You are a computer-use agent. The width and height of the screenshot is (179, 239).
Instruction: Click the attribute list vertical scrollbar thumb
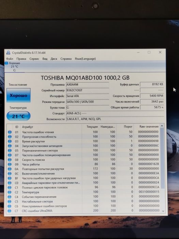(162, 158)
